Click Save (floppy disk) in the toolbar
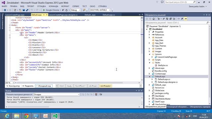 [x=24, y=10]
